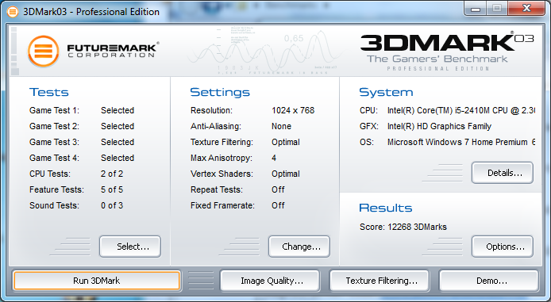Open system Details
The width and height of the screenshot is (551, 302).
click(502, 173)
